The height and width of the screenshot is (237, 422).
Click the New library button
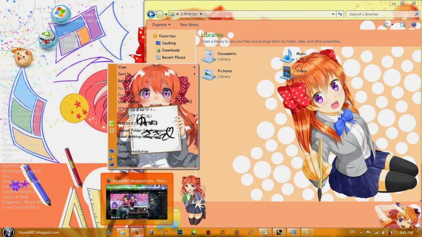pos(190,25)
